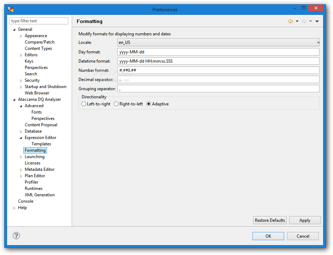Expand the Launching tree node
This screenshot has height=255, width=333.
coord(21,157)
